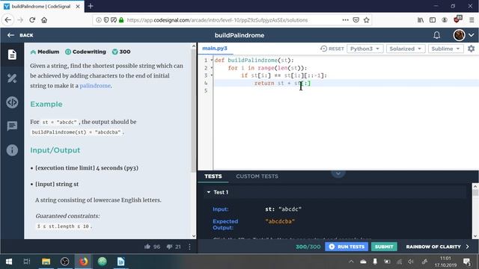
Task: Save page to Pocket icon
Action: pos(356,20)
